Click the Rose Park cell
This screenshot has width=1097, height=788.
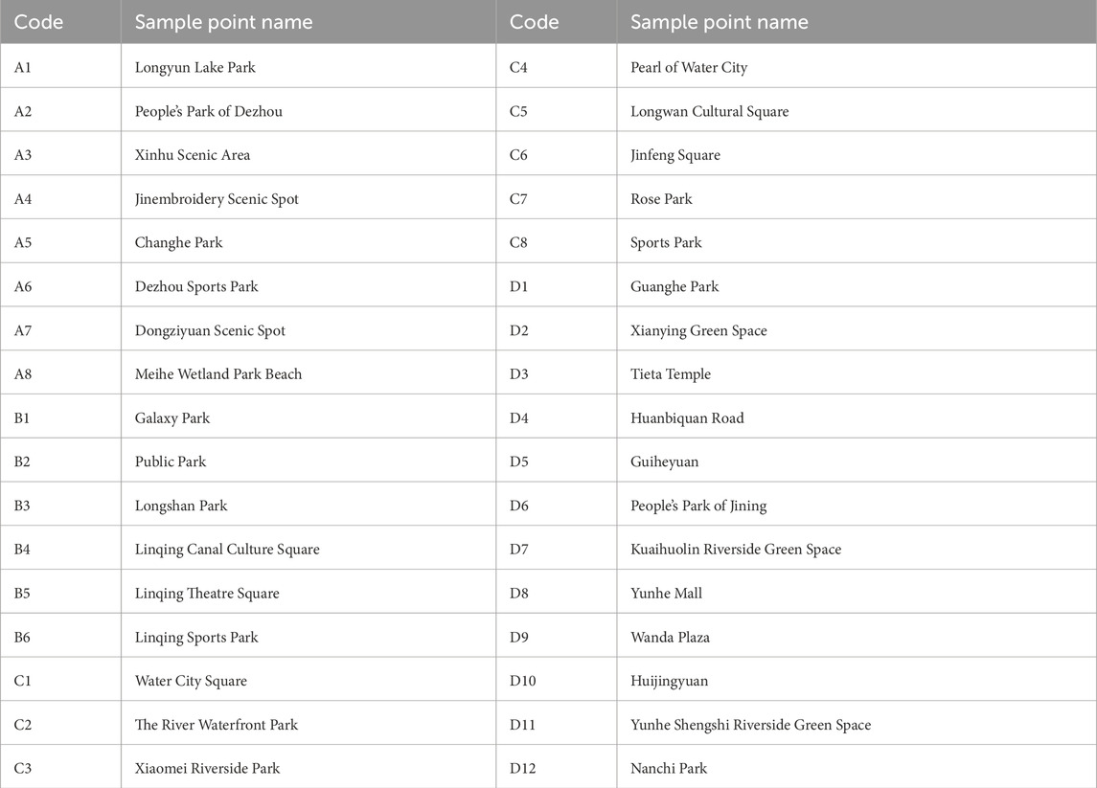coord(661,199)
